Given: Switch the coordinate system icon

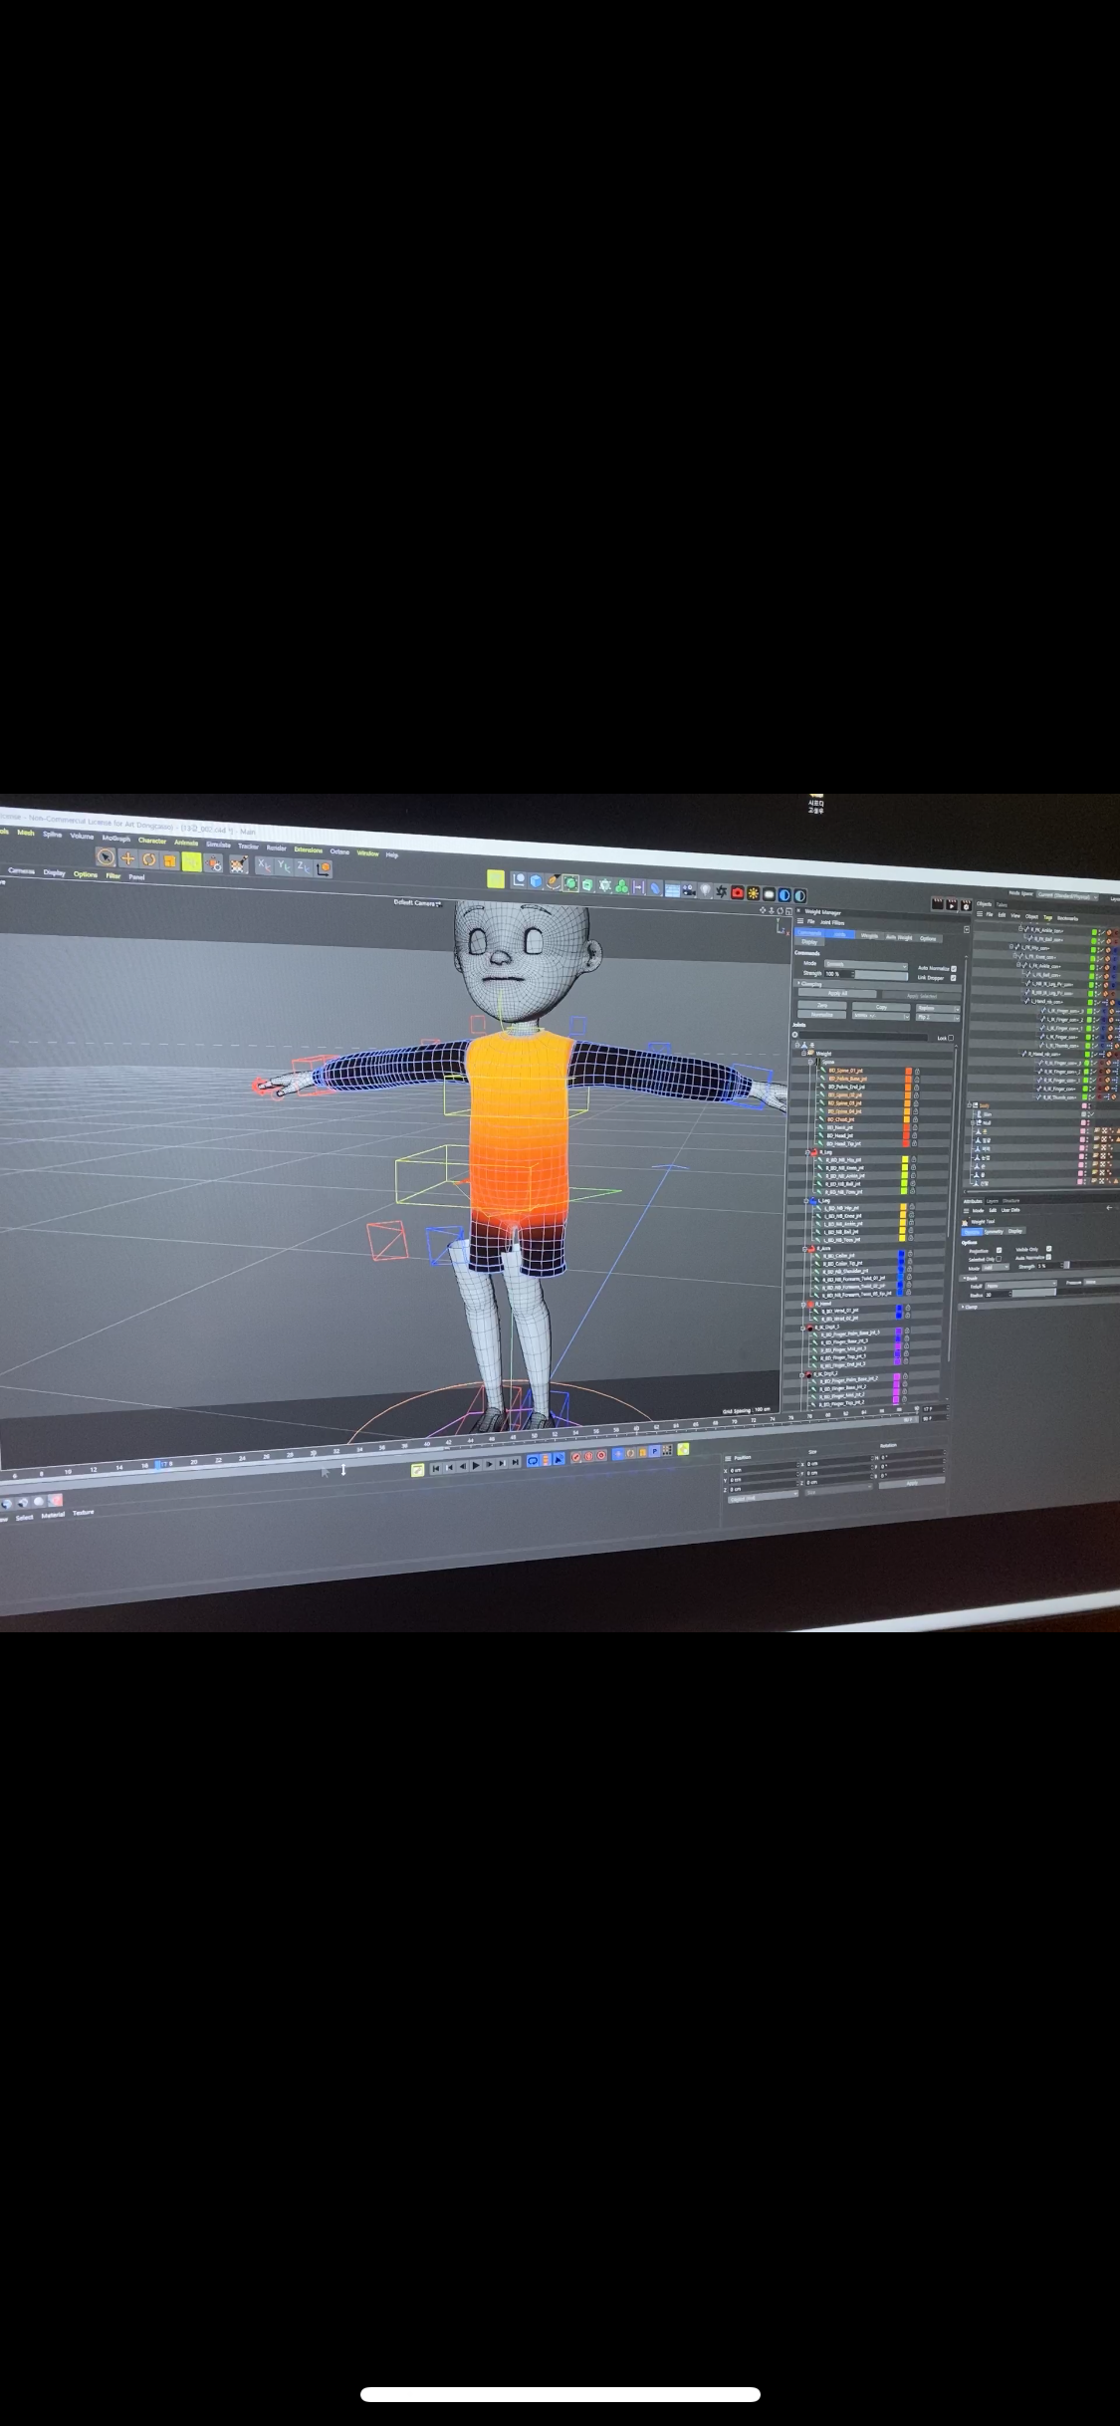Looking at the screenshot, I should [x=323, y=868].
